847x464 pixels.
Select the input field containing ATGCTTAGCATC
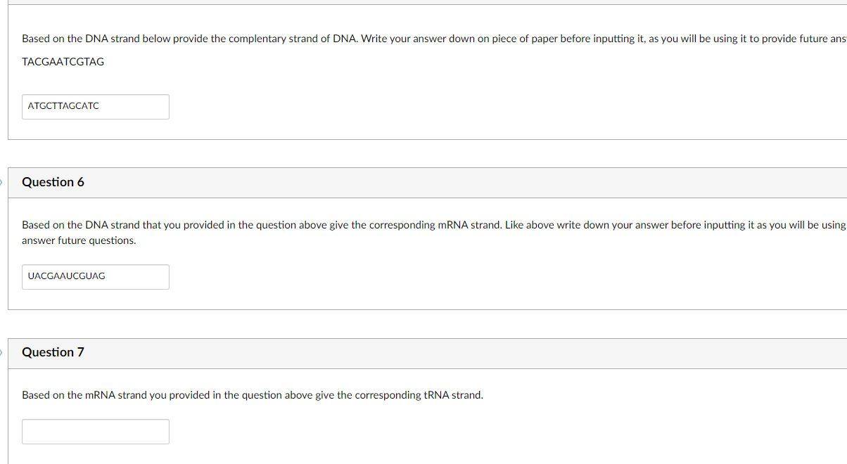(95, 106)
